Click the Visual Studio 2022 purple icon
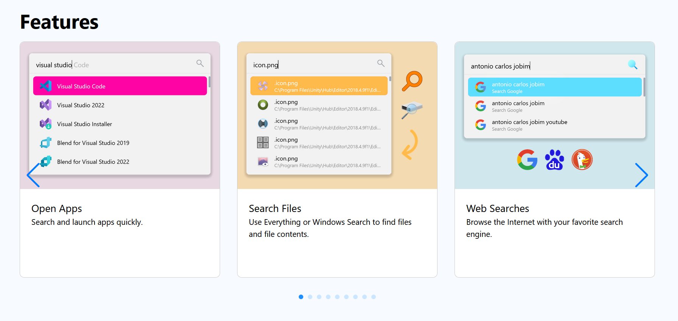 [46, 105]
